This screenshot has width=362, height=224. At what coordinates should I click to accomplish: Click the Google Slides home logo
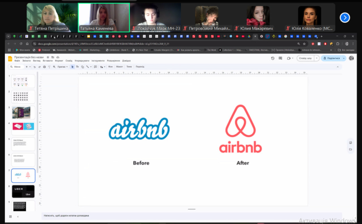[x=10, y=58]
